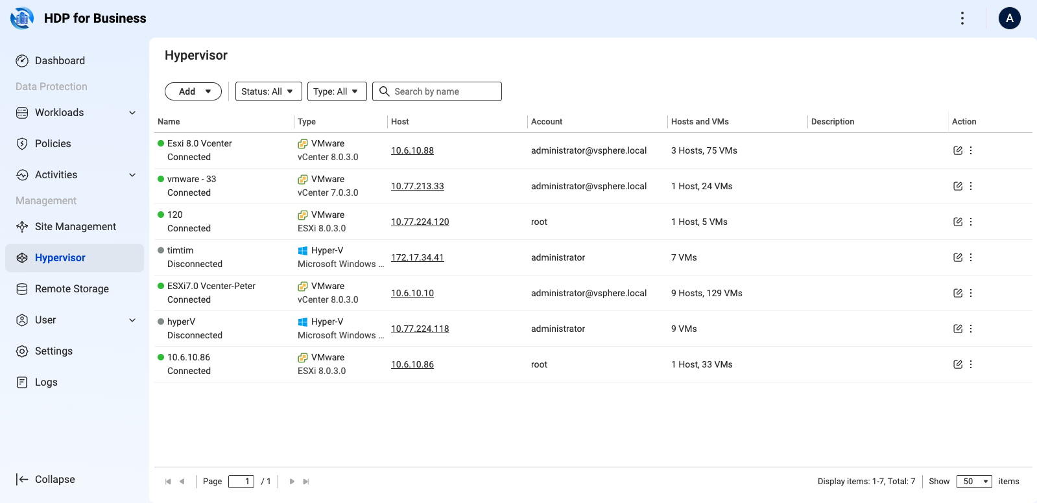Click the edit icon for Esxi 8.0 Vcenter

click(958, 150)
